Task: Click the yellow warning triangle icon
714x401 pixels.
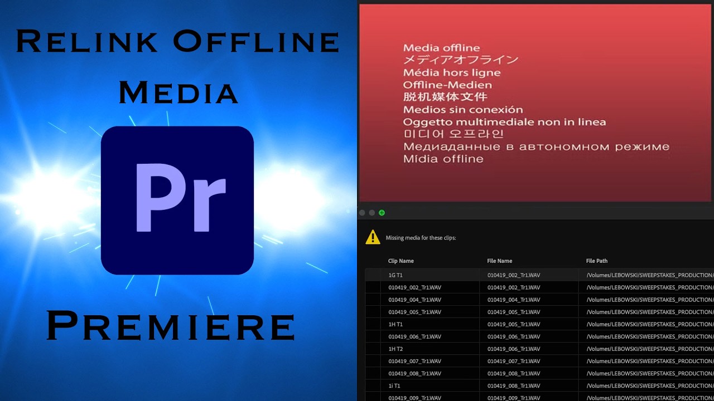Action: pyautogui.click(x=373, y=238)
